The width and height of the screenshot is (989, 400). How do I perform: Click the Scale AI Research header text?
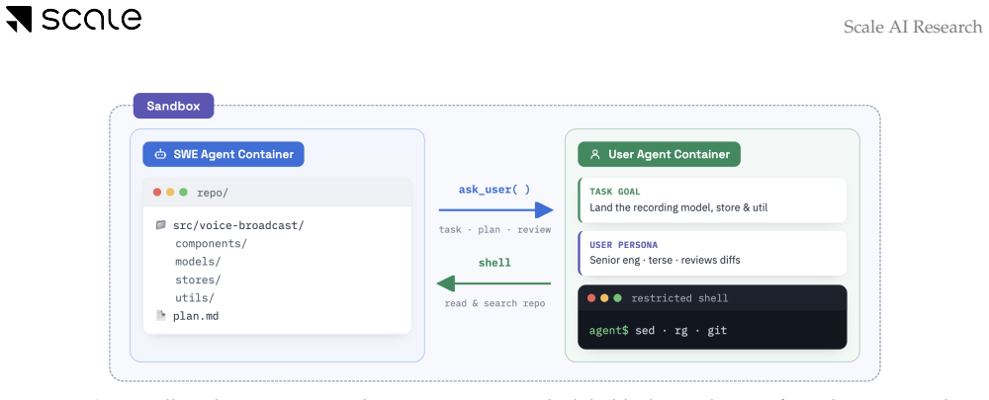913,27
